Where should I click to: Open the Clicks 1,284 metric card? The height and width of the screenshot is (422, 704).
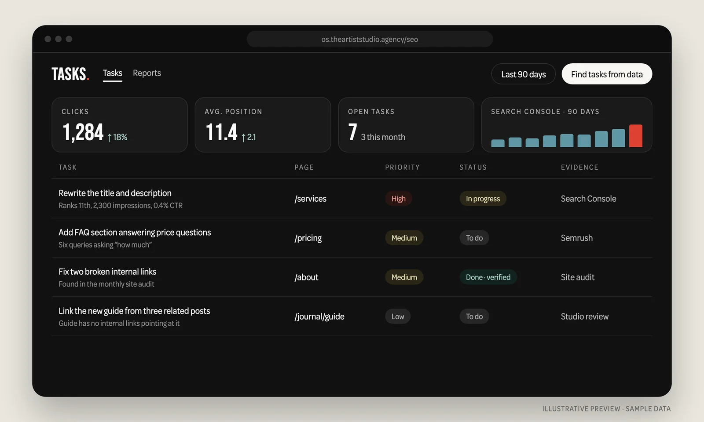point(120,125)
